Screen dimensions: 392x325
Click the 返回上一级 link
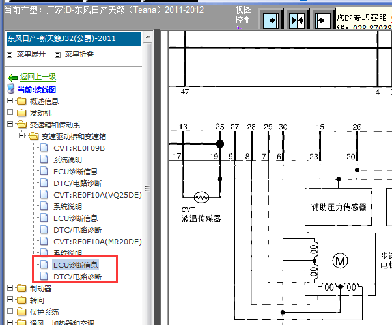coord(38,77)
